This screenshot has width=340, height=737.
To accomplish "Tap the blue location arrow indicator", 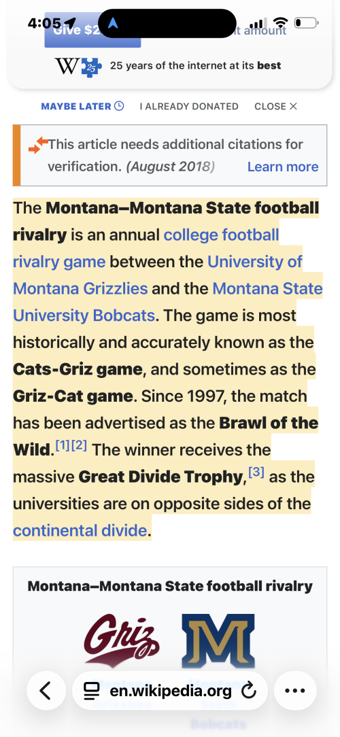I will (113, 22).
